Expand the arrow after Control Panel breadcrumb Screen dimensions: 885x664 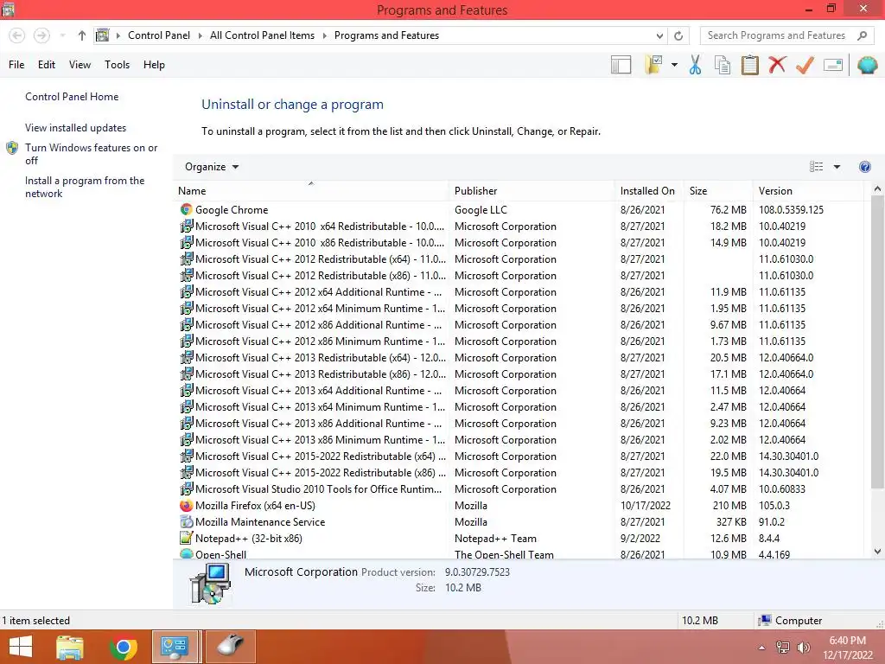point(200,35)
